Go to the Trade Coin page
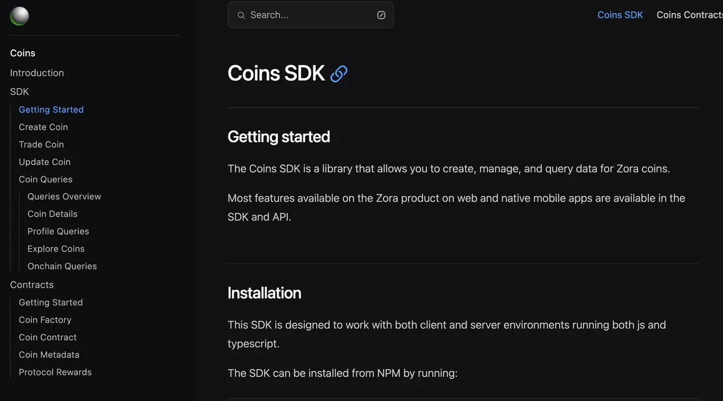 click(x=42, y=145)
